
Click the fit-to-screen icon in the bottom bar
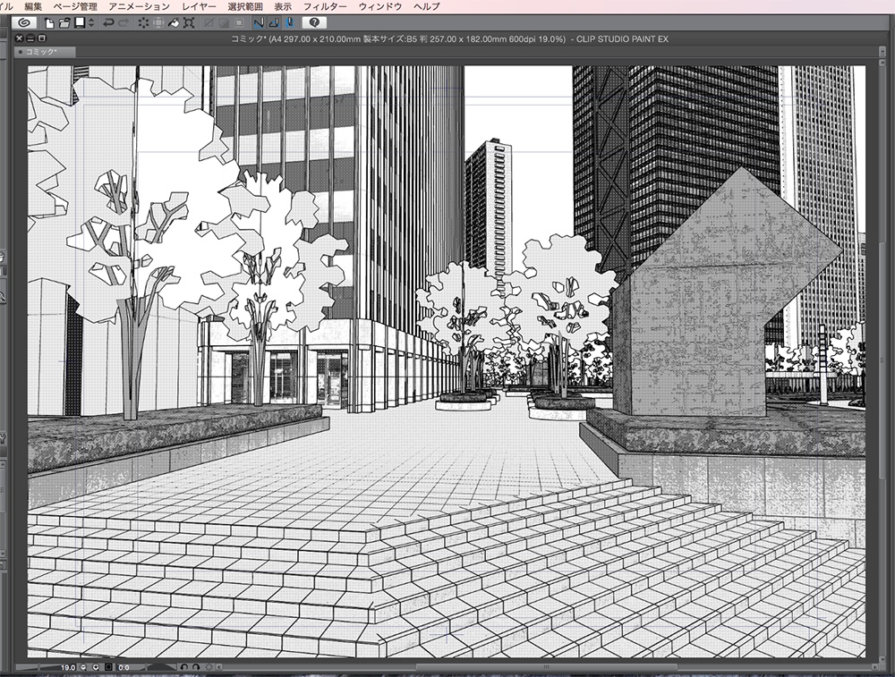tap(108, 667)
